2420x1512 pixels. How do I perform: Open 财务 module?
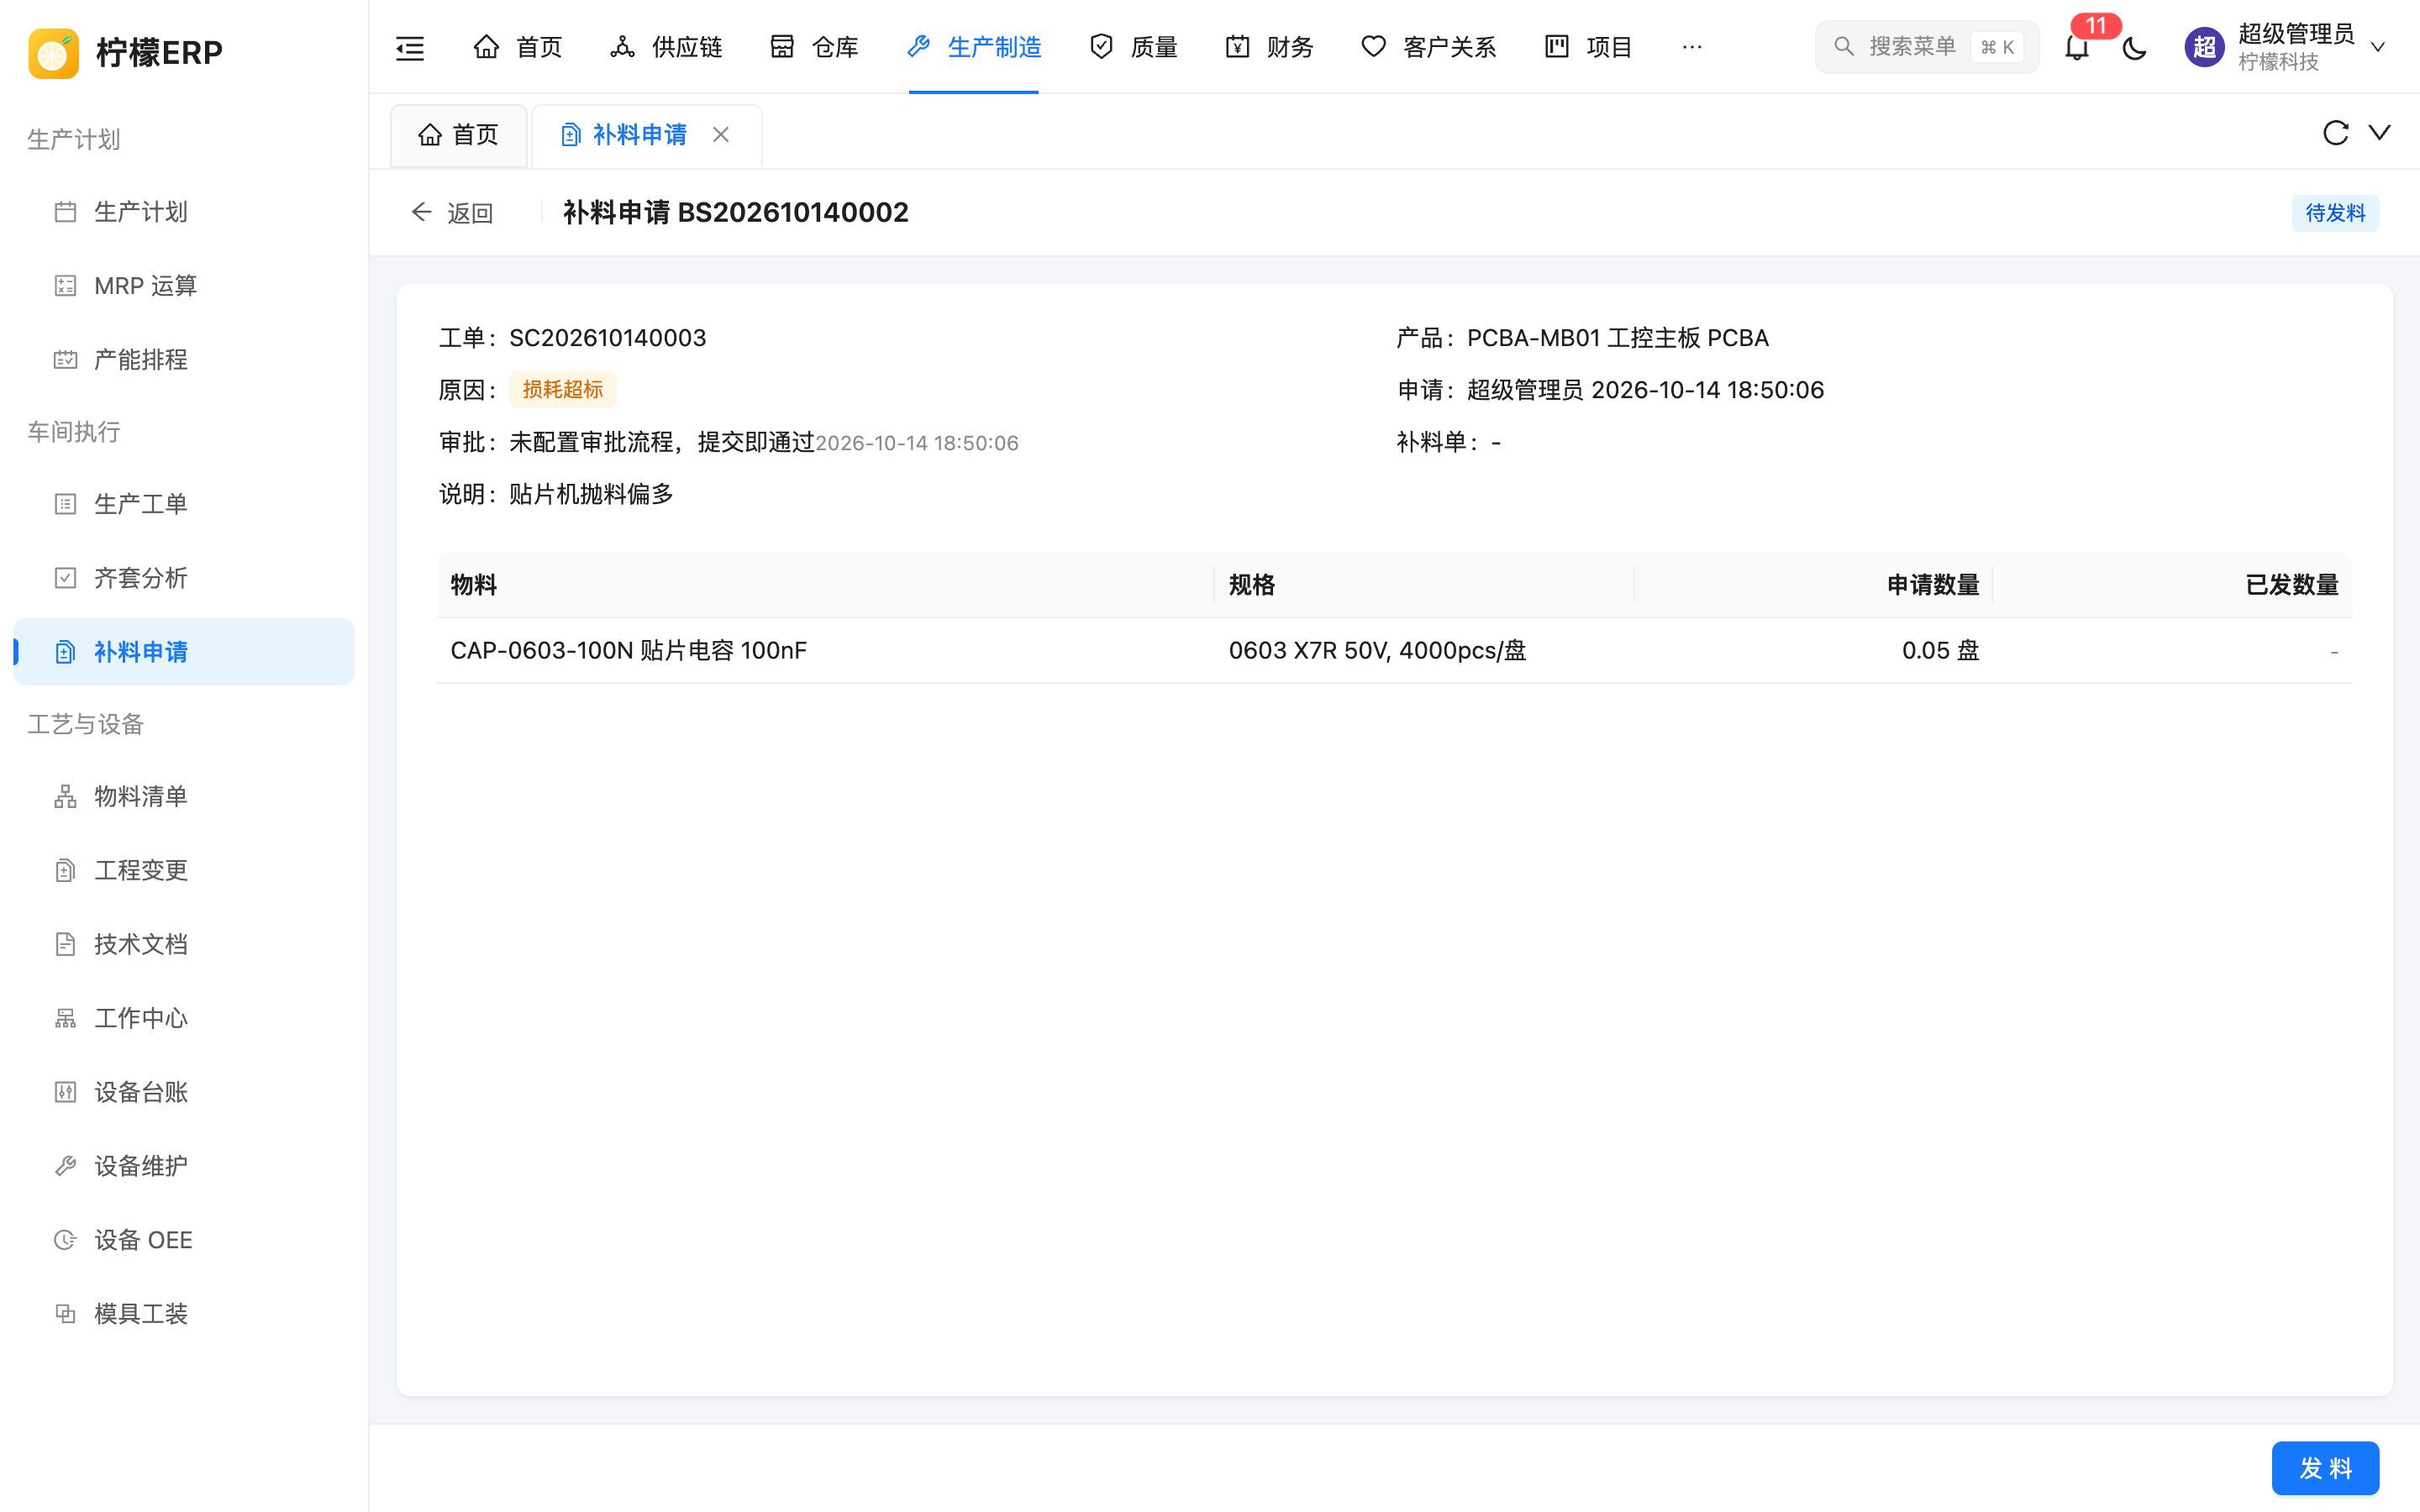[x=1269, y=47]
